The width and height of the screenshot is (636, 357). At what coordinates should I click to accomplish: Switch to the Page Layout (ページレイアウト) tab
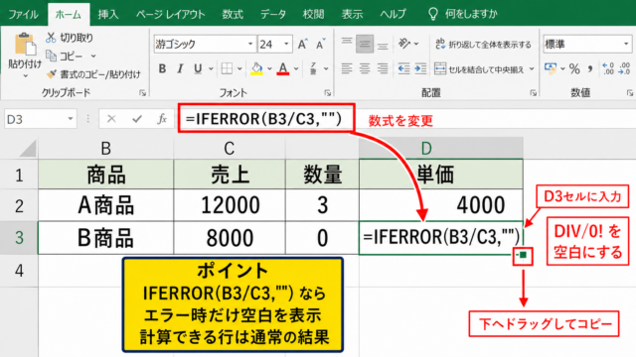point(170,14)
